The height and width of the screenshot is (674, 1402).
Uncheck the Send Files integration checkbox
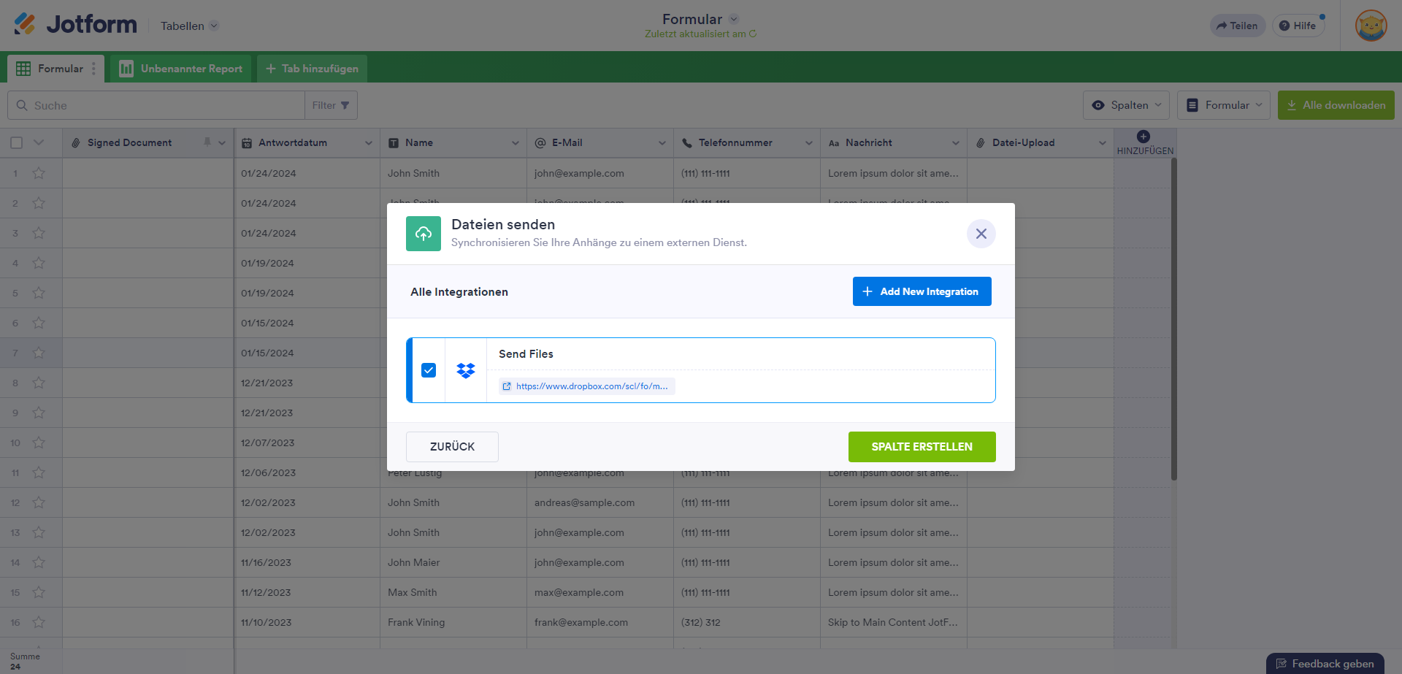point(429,370)
